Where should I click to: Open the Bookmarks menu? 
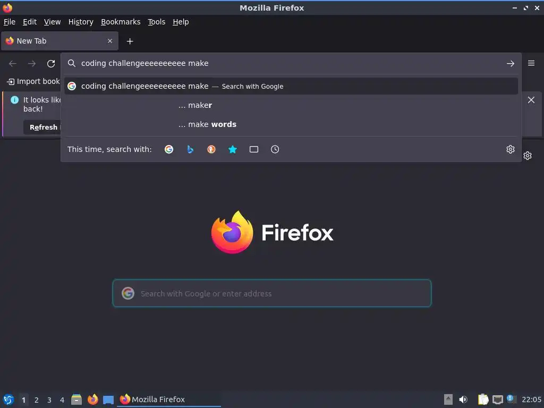click(121, 22)
